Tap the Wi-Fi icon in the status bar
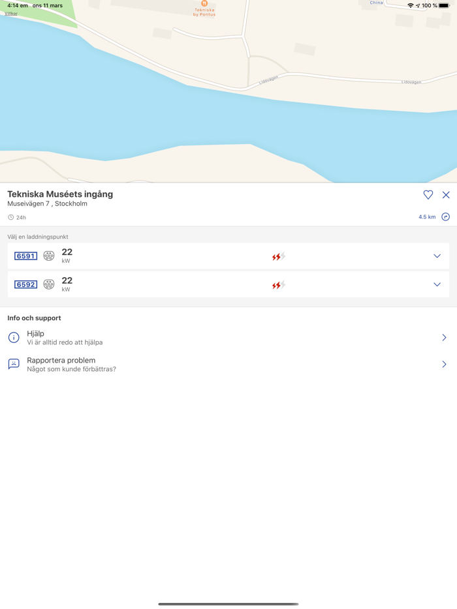Image resolution: width=457 pixels, height=609 pixels. point(411,5)
